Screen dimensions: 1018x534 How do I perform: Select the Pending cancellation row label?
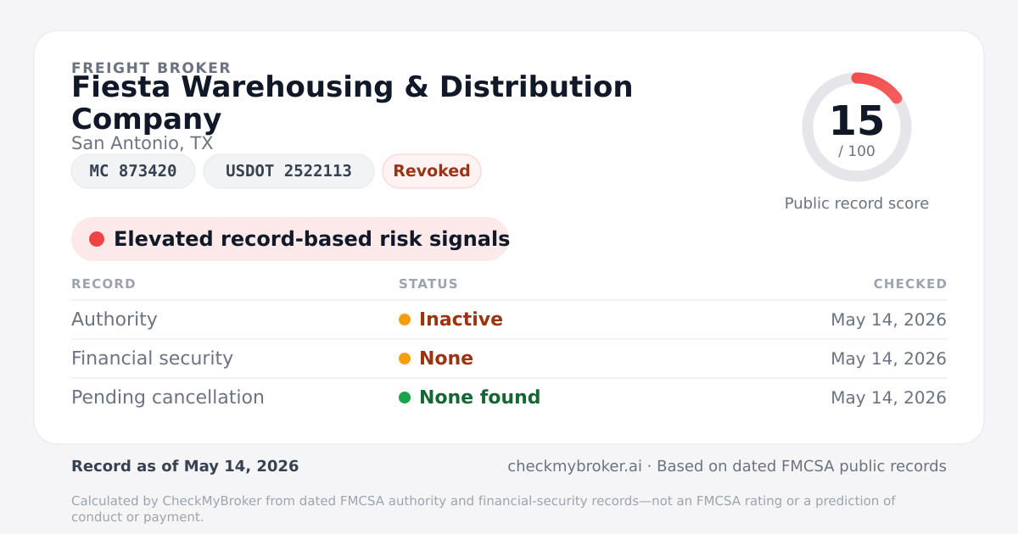(168, 398)
